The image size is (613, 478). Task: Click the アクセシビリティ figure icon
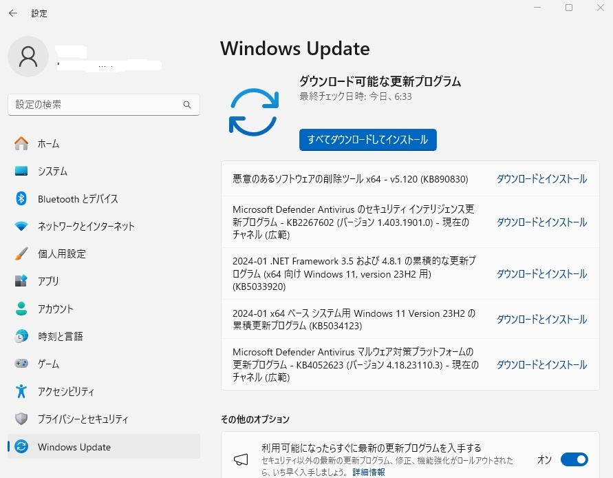[x=21, y=391]
